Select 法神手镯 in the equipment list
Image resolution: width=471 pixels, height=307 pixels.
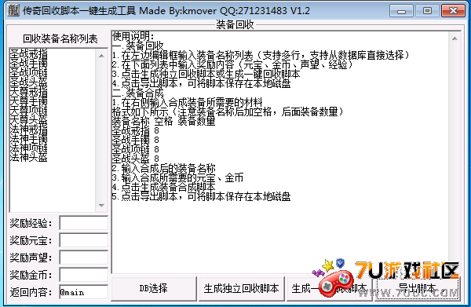(28, 138)
